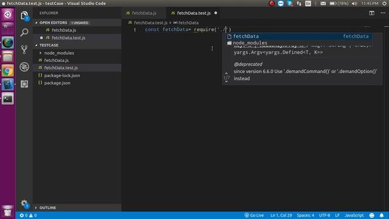Image resolution: width=389 pixels, height=219 pixels.
Task: Open the system gear menu in the top panel
Action: (x=384, y=4)
